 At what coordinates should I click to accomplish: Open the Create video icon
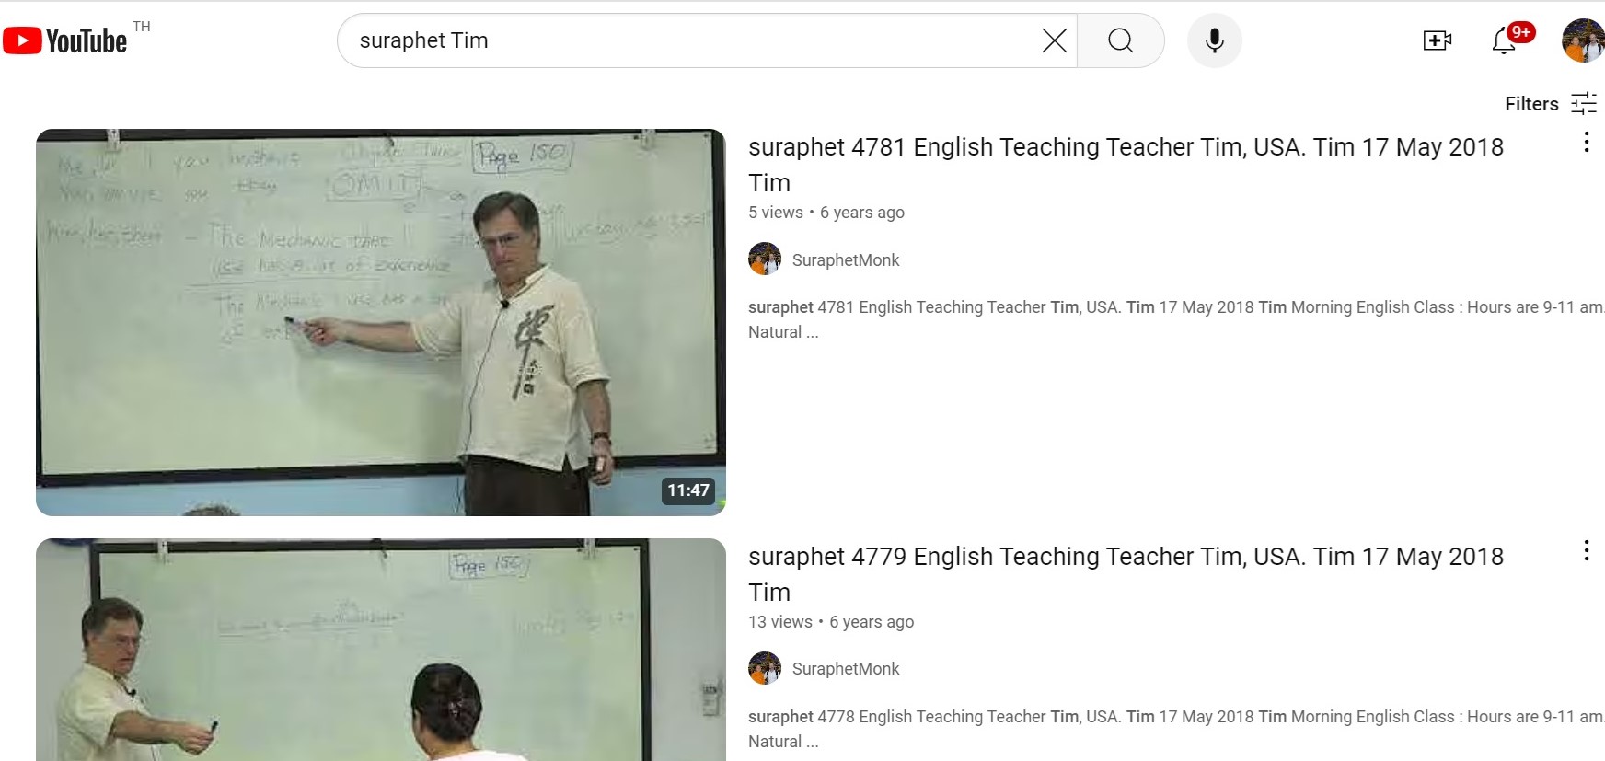pos(1437,40)
